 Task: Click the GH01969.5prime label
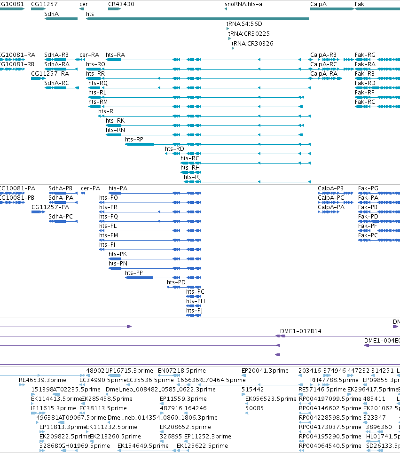86,446
